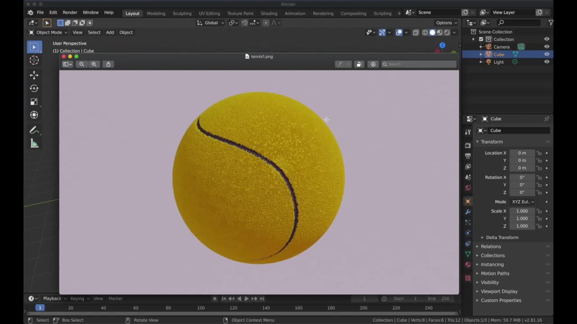This screenshot has height=324, width=577.
Task: Select the Rotate tool in the toolbar
Action: pos(34,88)
